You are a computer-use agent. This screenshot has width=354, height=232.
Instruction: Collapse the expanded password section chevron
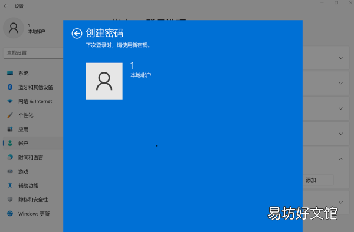pos(340,159)
